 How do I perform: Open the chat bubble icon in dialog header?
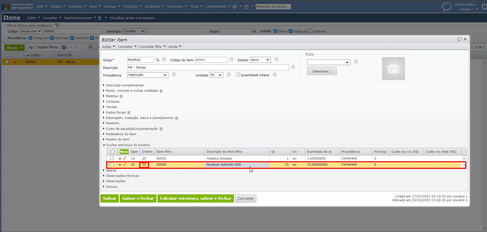pos(459,39)
